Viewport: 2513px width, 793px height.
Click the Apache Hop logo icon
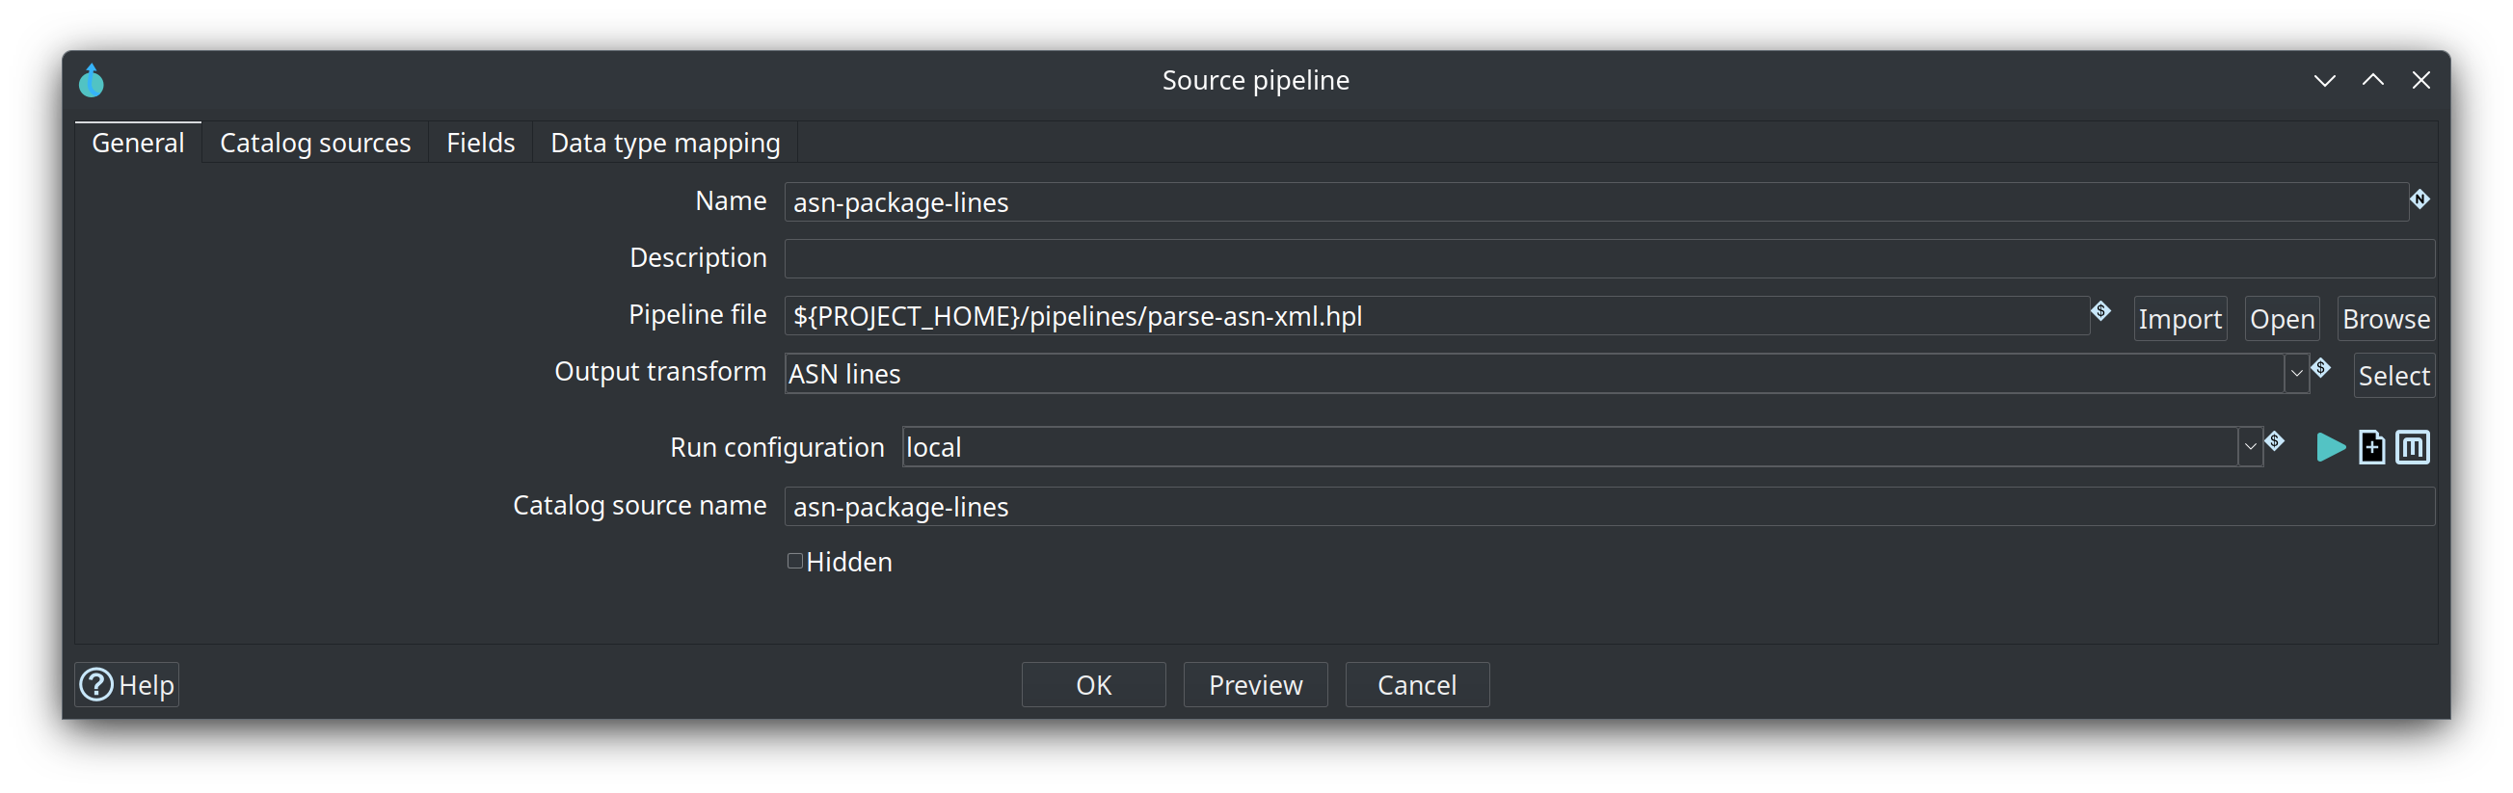(x=92, y=80)
